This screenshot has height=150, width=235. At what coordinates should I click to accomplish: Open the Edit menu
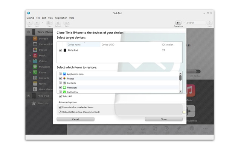[44, 18]
